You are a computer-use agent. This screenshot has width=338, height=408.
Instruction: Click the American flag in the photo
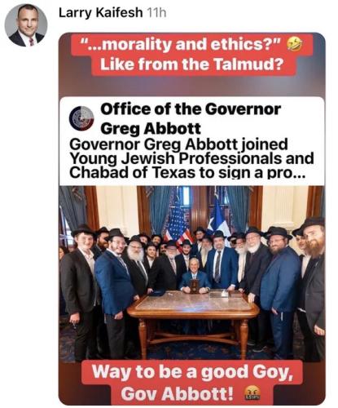[x=177, y=223]
